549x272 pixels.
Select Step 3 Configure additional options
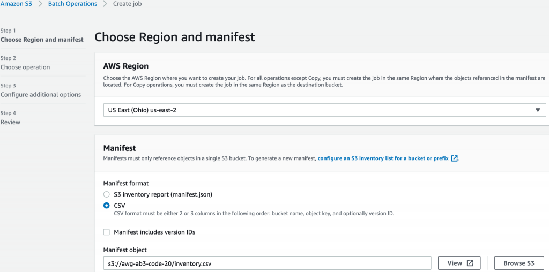click(41, 95)
